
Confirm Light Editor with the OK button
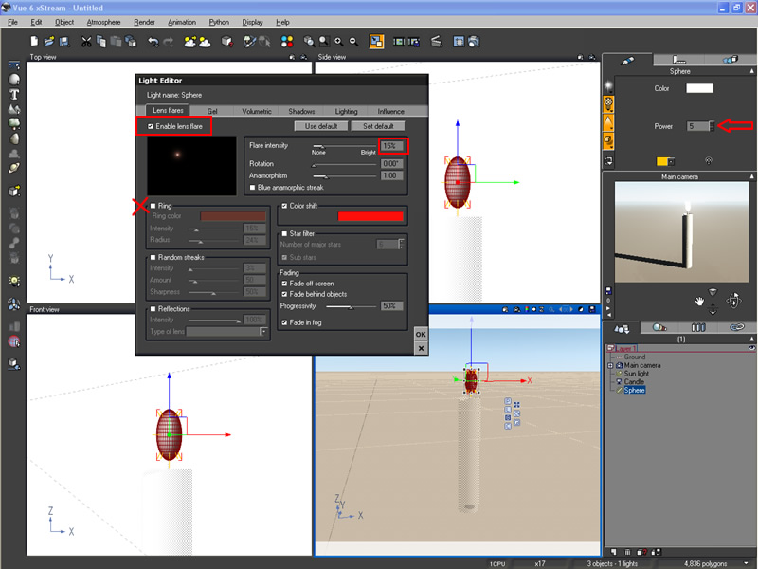pyautogui.click(x=421, y=335)
